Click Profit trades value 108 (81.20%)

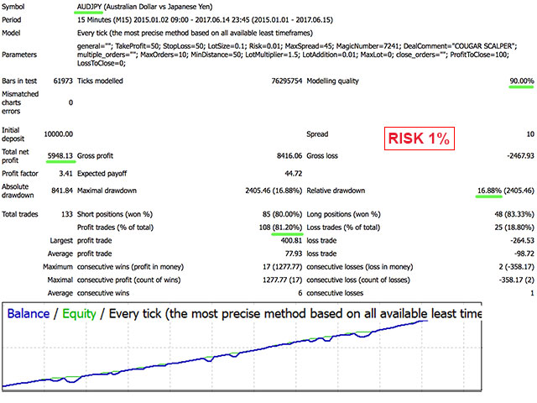click(281, 228)
